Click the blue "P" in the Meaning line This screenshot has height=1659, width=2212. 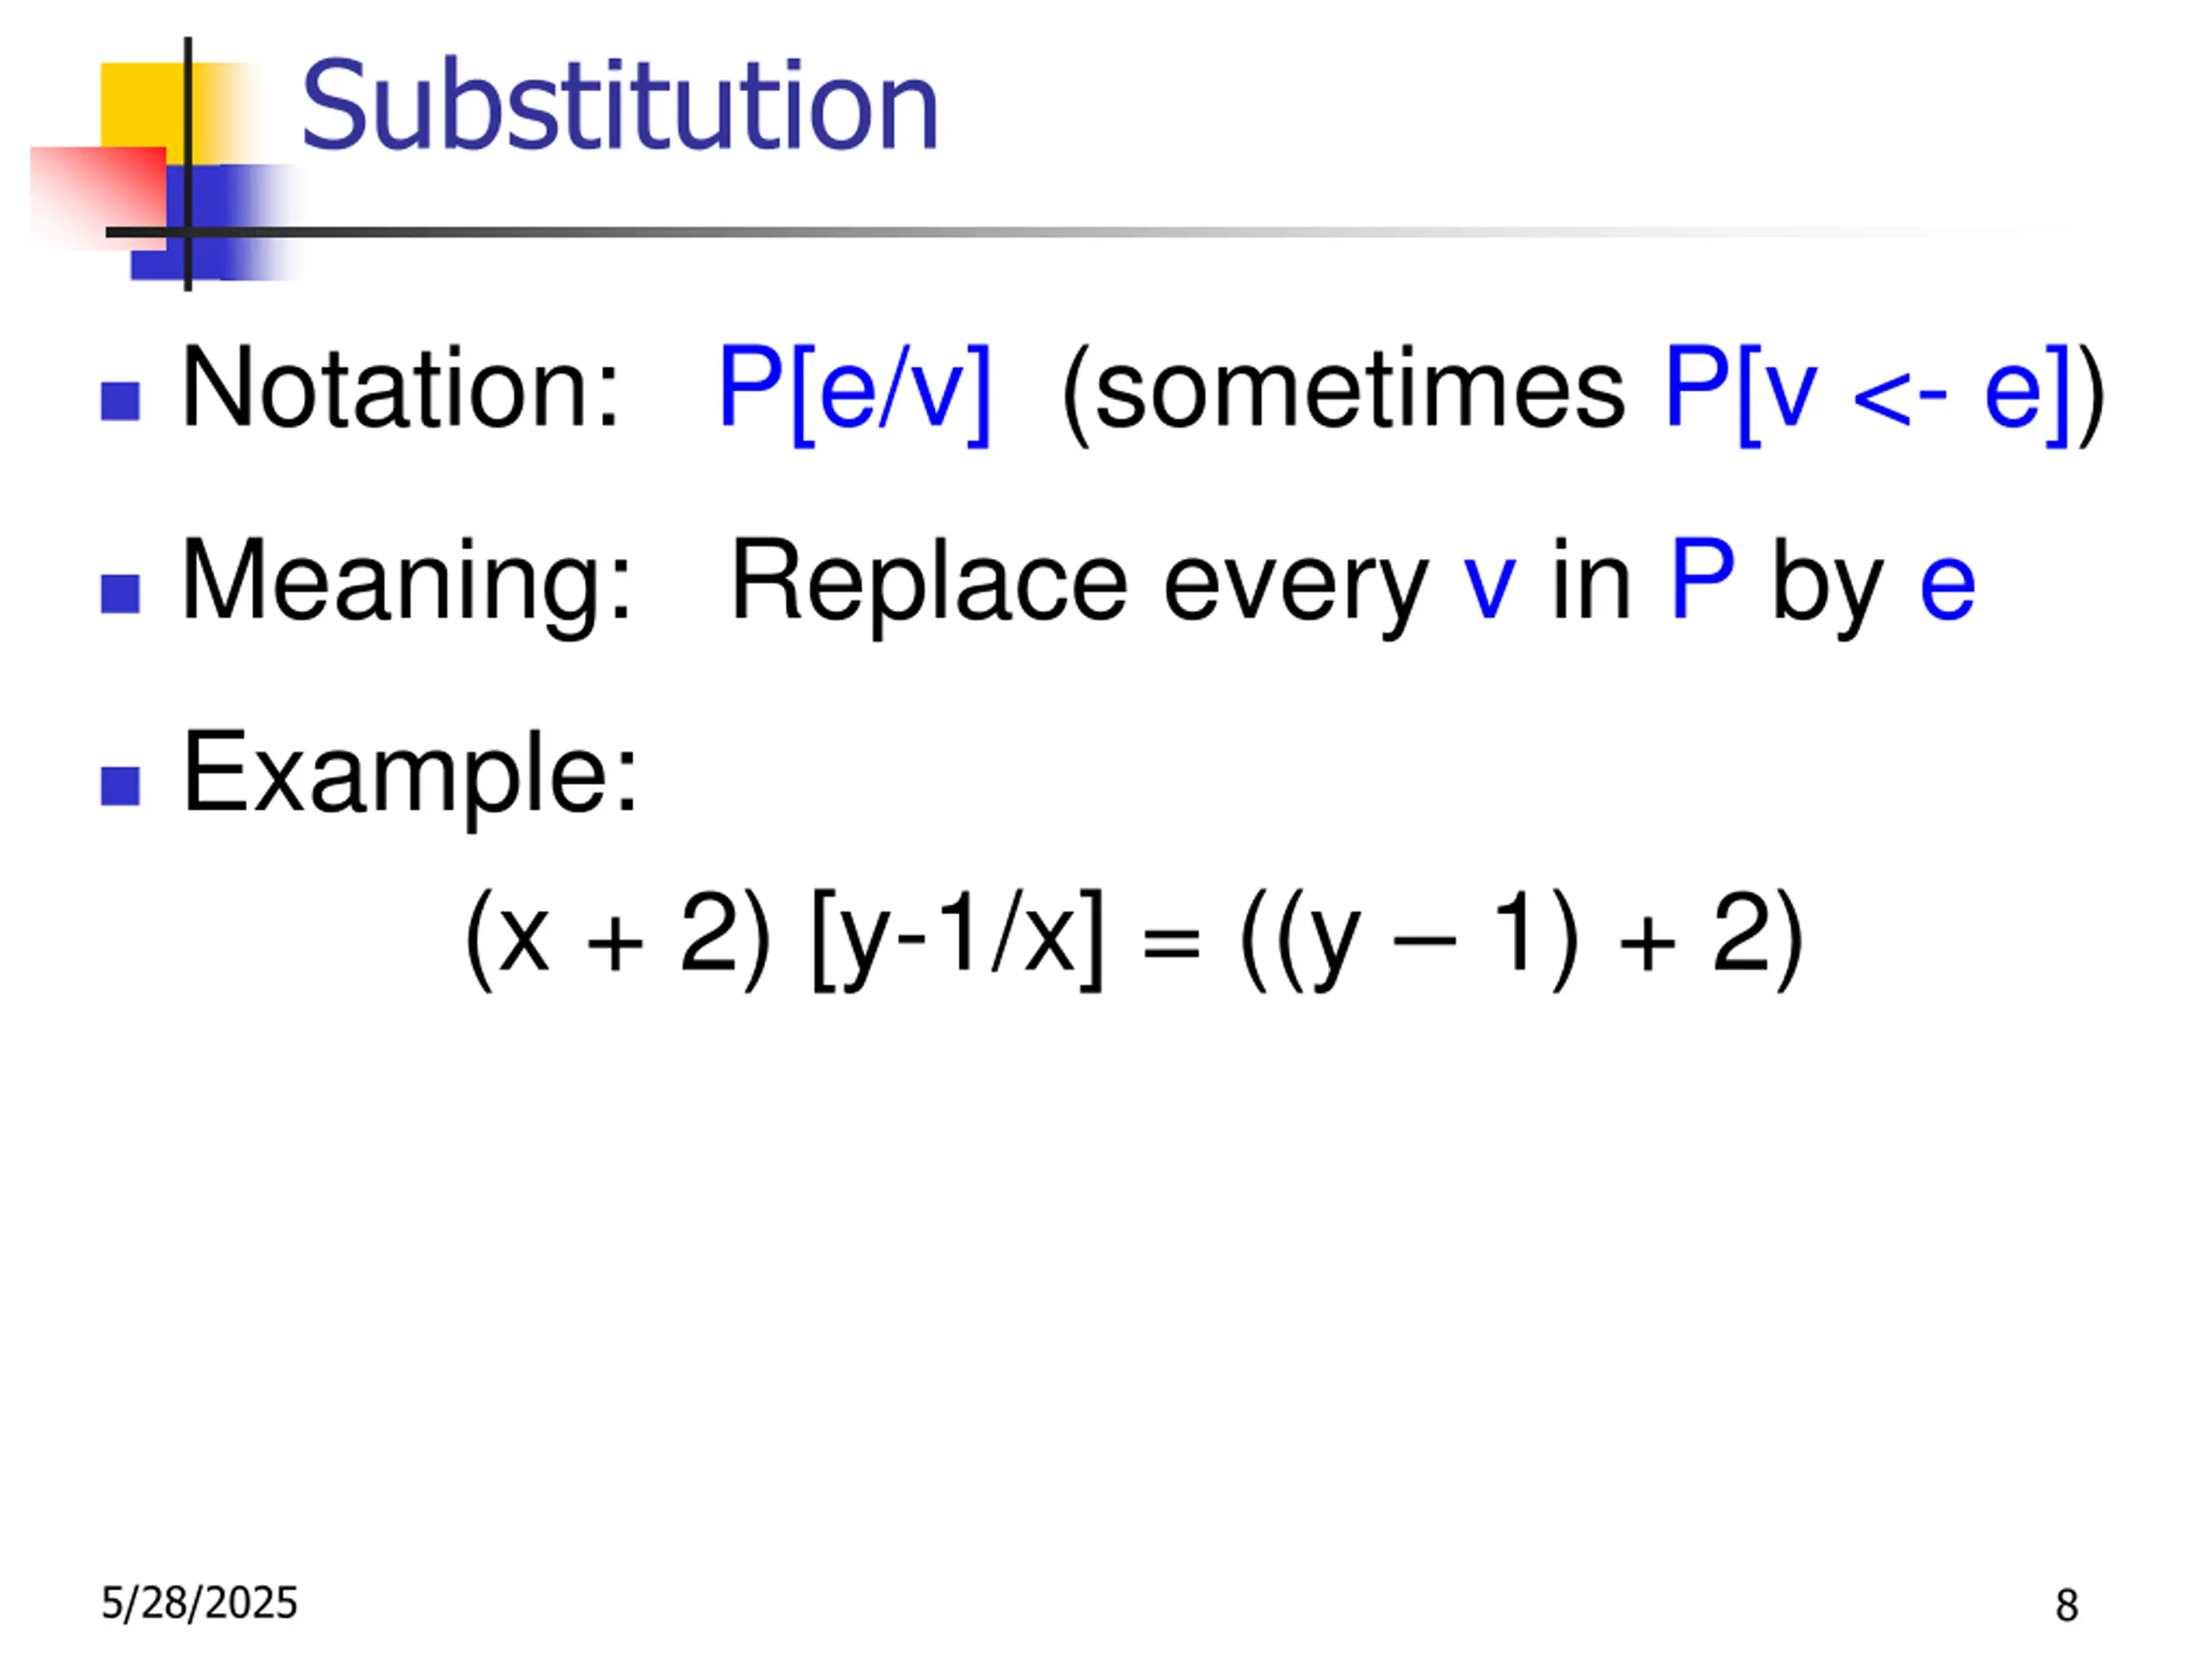coord(1701,580)
